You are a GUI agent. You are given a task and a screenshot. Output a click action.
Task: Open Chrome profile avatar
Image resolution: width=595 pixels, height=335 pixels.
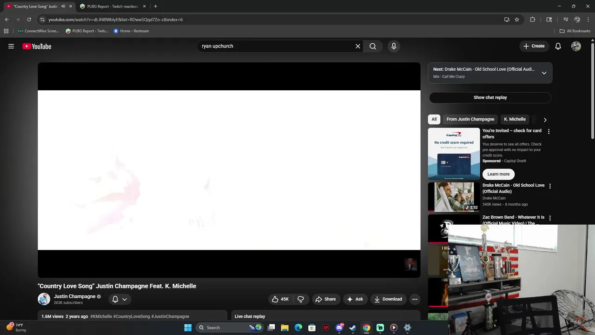577,20
